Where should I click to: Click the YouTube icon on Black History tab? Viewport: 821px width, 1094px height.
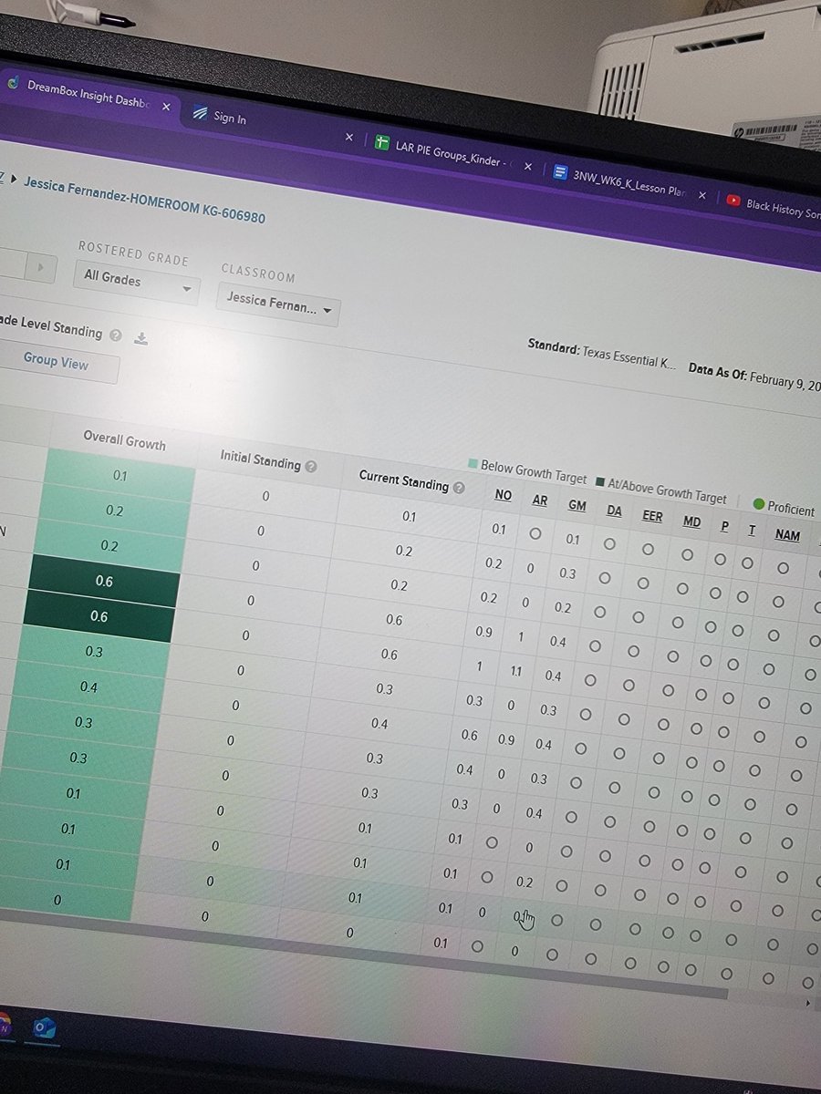click(734, 201)
